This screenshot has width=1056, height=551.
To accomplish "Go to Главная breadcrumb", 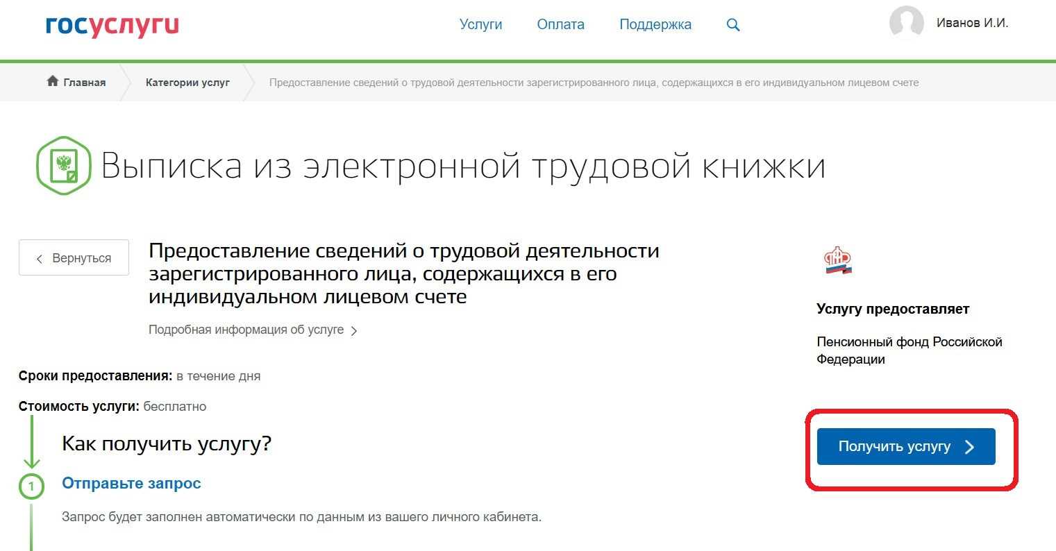I will point(84,82).
